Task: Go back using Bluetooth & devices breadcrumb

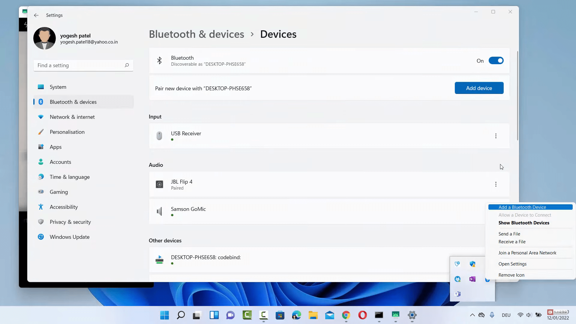Action: [196, 34]
